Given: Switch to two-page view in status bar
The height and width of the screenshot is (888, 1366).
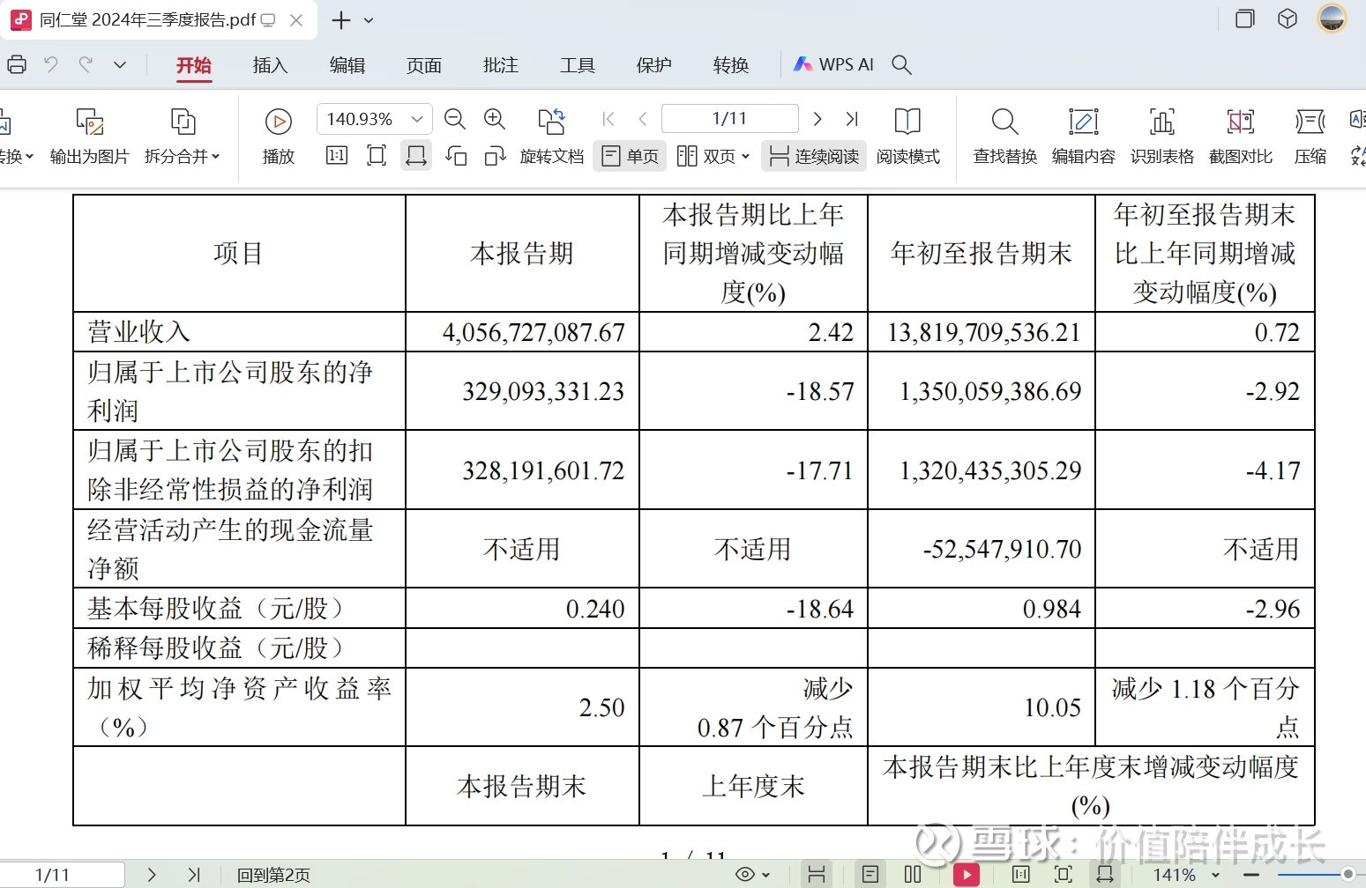Looking at the screenshot, I should [913, 875].
